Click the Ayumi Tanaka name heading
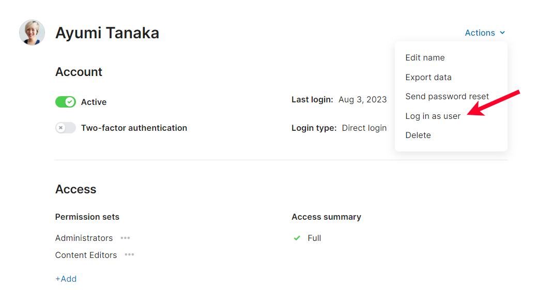Screen dimensions: 537x290 107,33
